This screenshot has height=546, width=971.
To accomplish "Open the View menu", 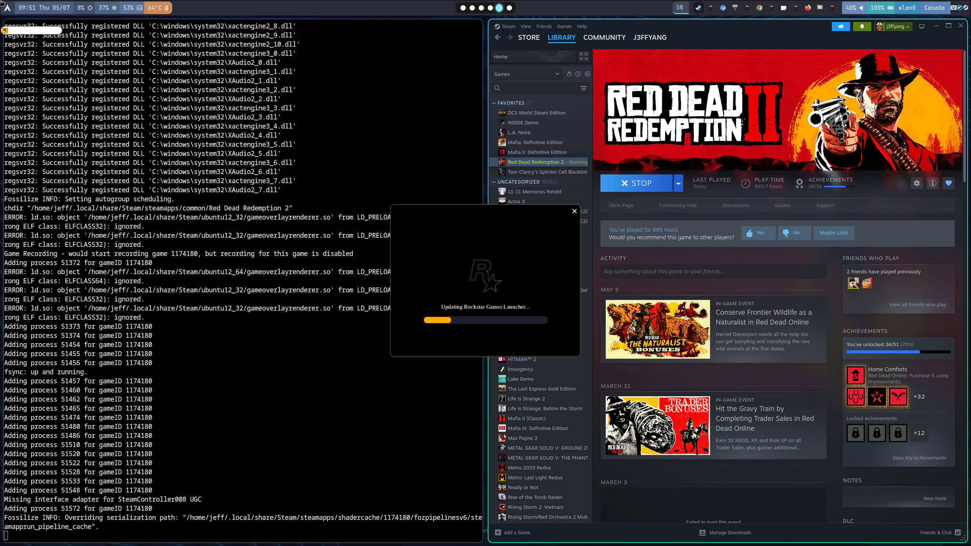I will 526,27.
